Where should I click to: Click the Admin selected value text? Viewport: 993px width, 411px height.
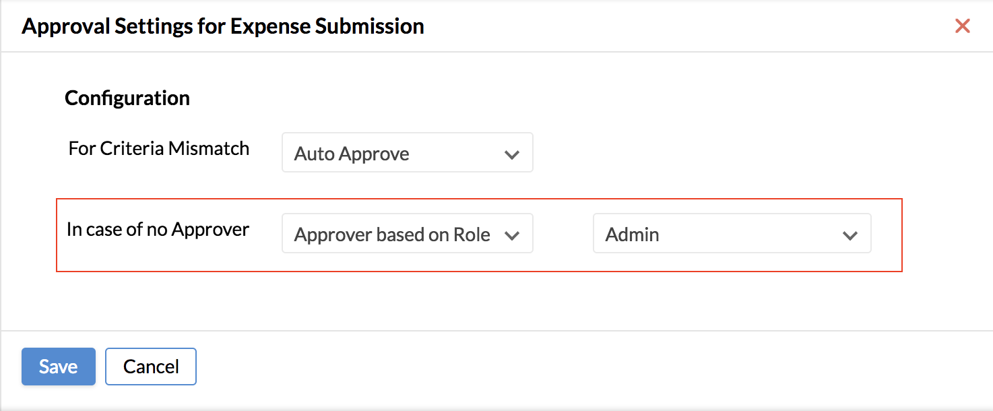pyautogui.click(x=632, y=234)
